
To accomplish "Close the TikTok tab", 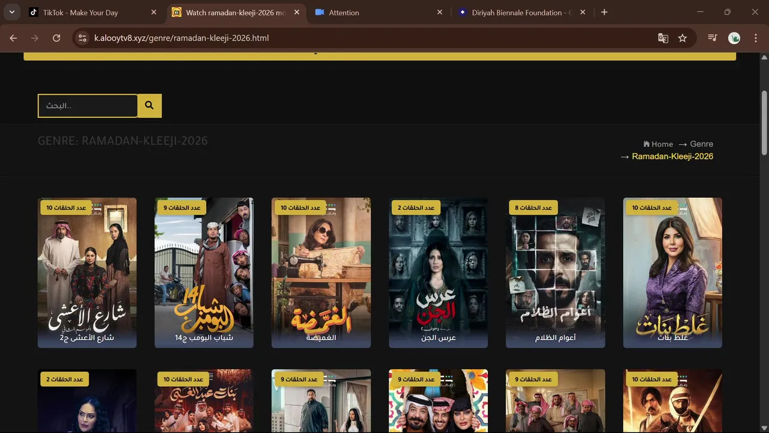I will click(154, 12).
